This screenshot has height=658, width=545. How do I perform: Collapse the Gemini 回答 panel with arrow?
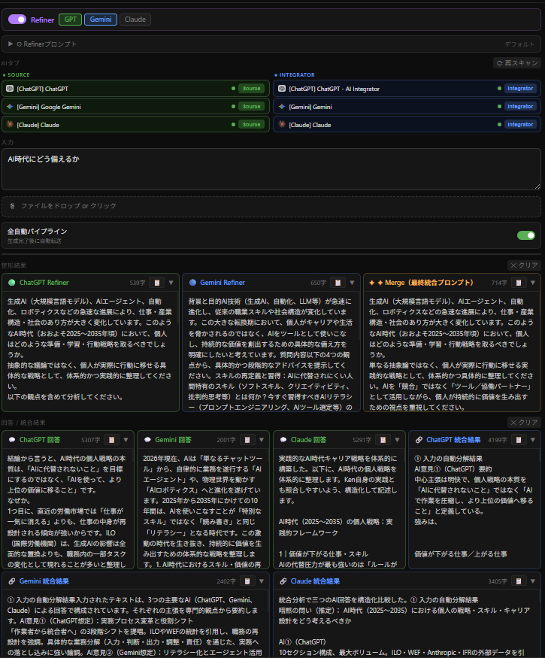(262, 440)
